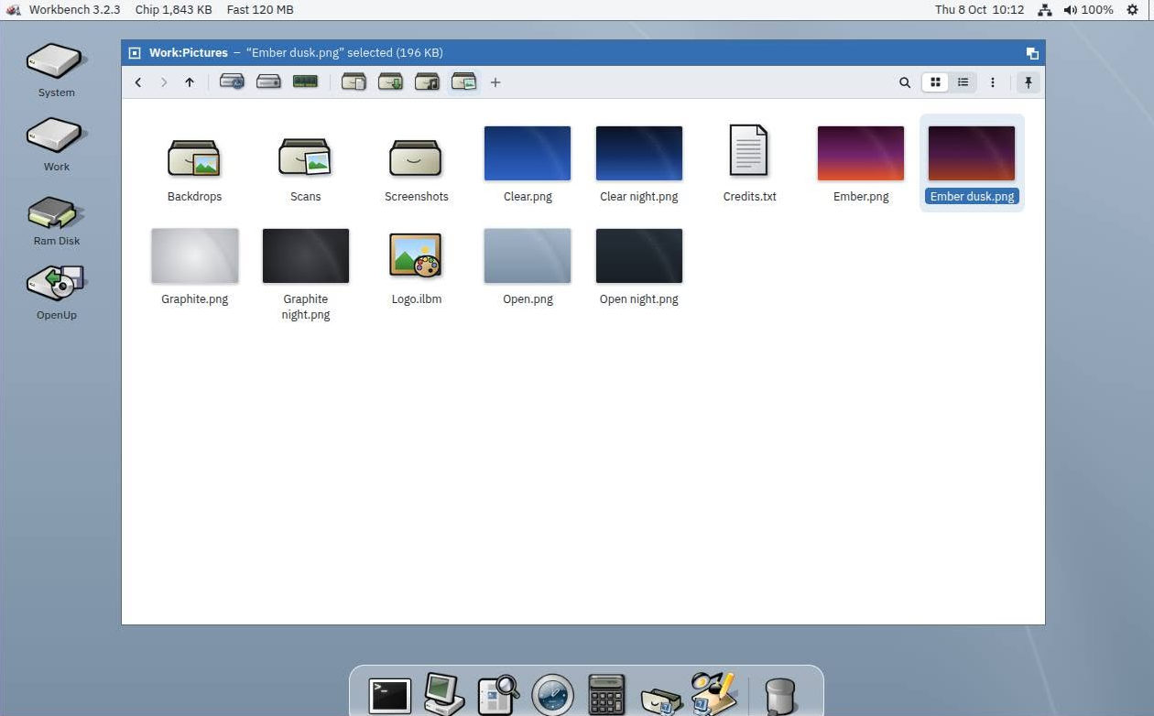Open the music drawer shortcut
This screenshot has height=716, width=1154.
428,82
